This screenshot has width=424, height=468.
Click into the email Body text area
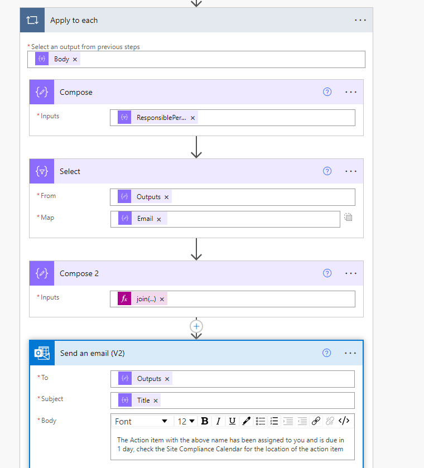[232, 445]
